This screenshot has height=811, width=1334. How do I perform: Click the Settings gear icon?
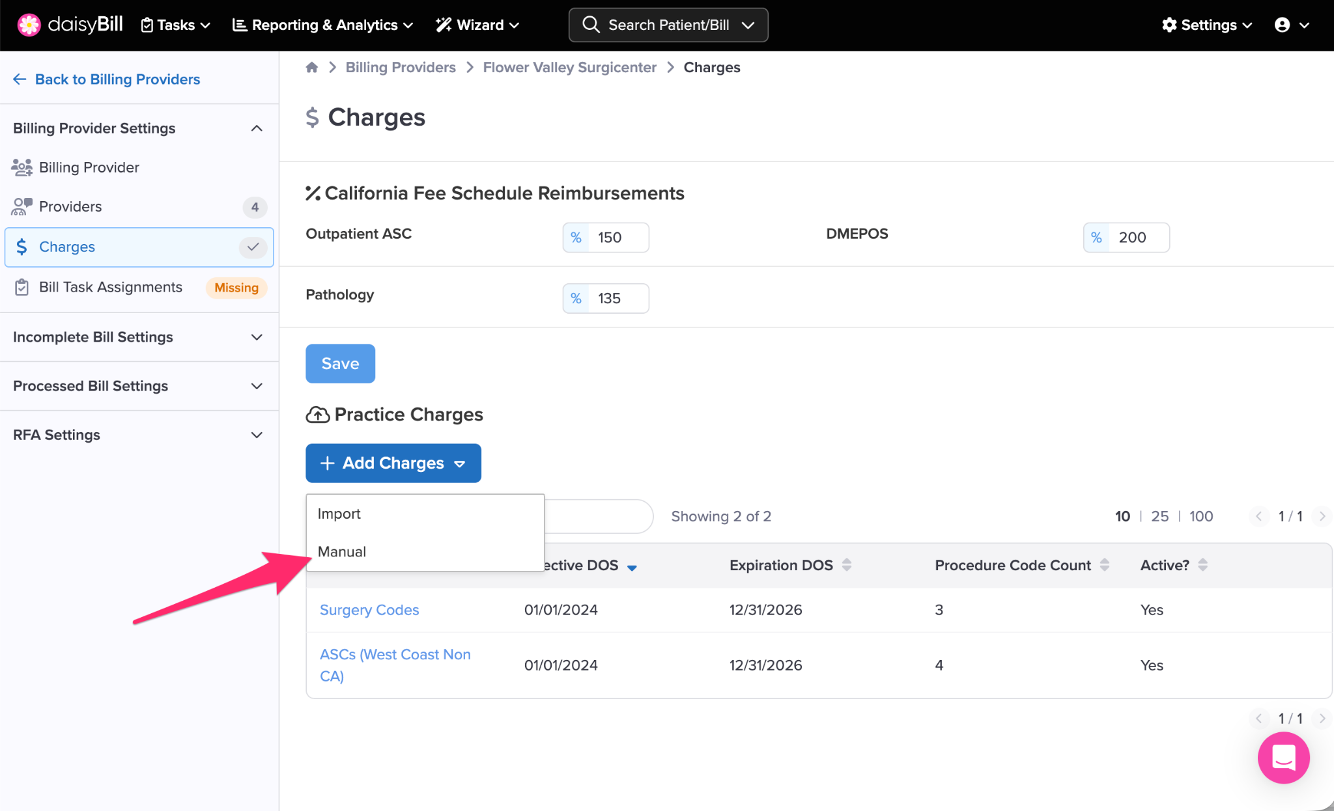[1169, 25]
